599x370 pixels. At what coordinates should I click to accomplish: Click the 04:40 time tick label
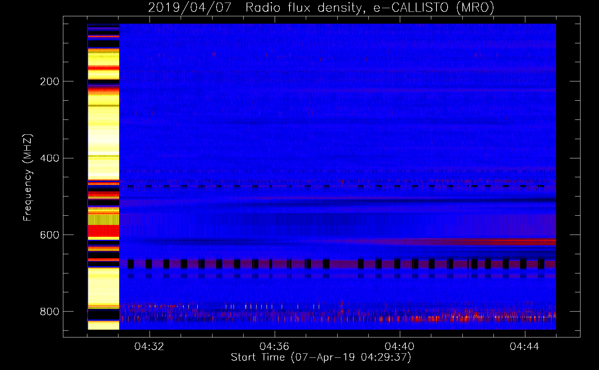[x=400, y=347]
